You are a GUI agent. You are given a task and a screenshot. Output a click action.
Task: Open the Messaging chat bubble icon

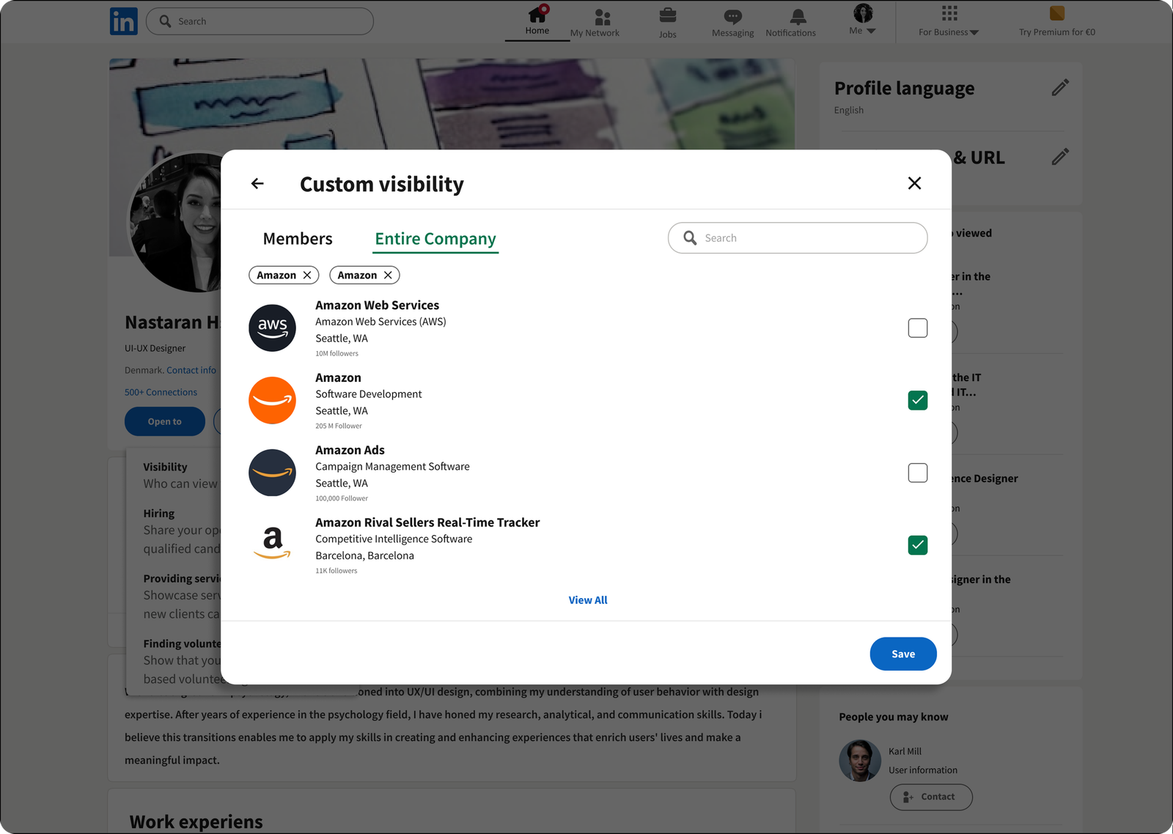pos(732,16)
